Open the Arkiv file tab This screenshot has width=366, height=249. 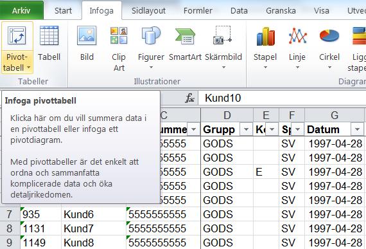click(21, 10)
